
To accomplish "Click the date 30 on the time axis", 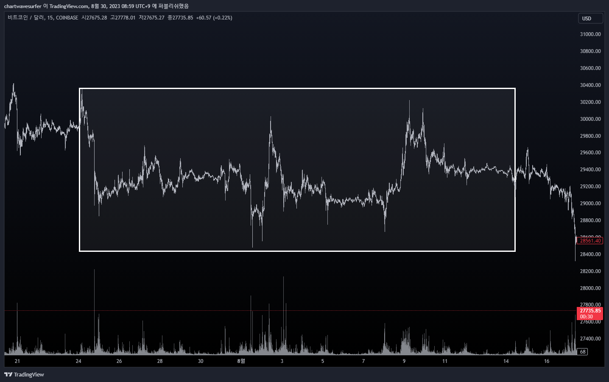I will [201, 361].
